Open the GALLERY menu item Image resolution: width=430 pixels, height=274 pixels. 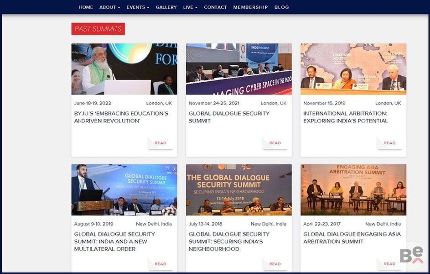coord(166,7)
